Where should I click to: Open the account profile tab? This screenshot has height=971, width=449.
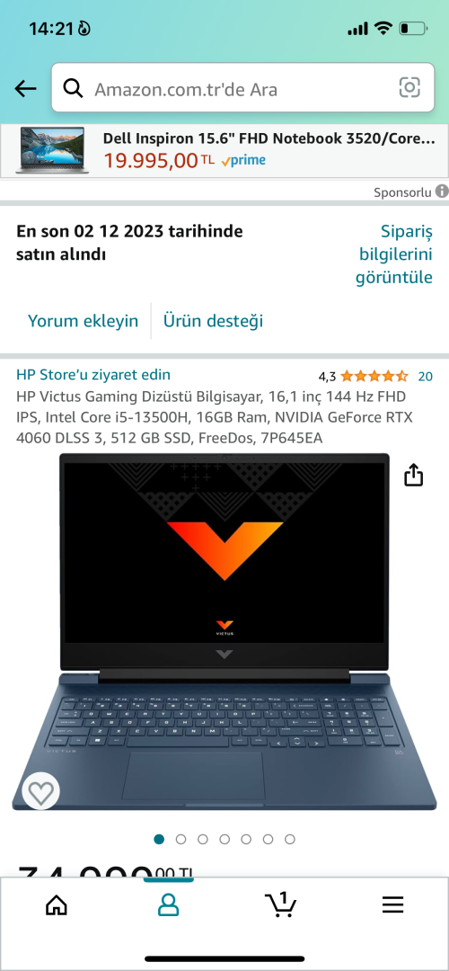pyautogui.click(x=168, y=905)
